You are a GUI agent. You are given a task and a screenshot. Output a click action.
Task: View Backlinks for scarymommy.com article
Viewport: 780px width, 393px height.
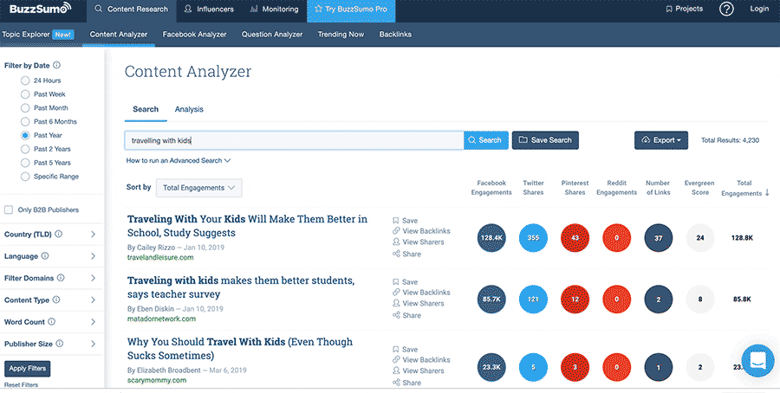(421, 360)
